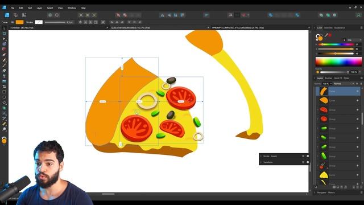Click the orange Fill color swatch
This screenshot has height=205, width=364.
coord(19,22)
